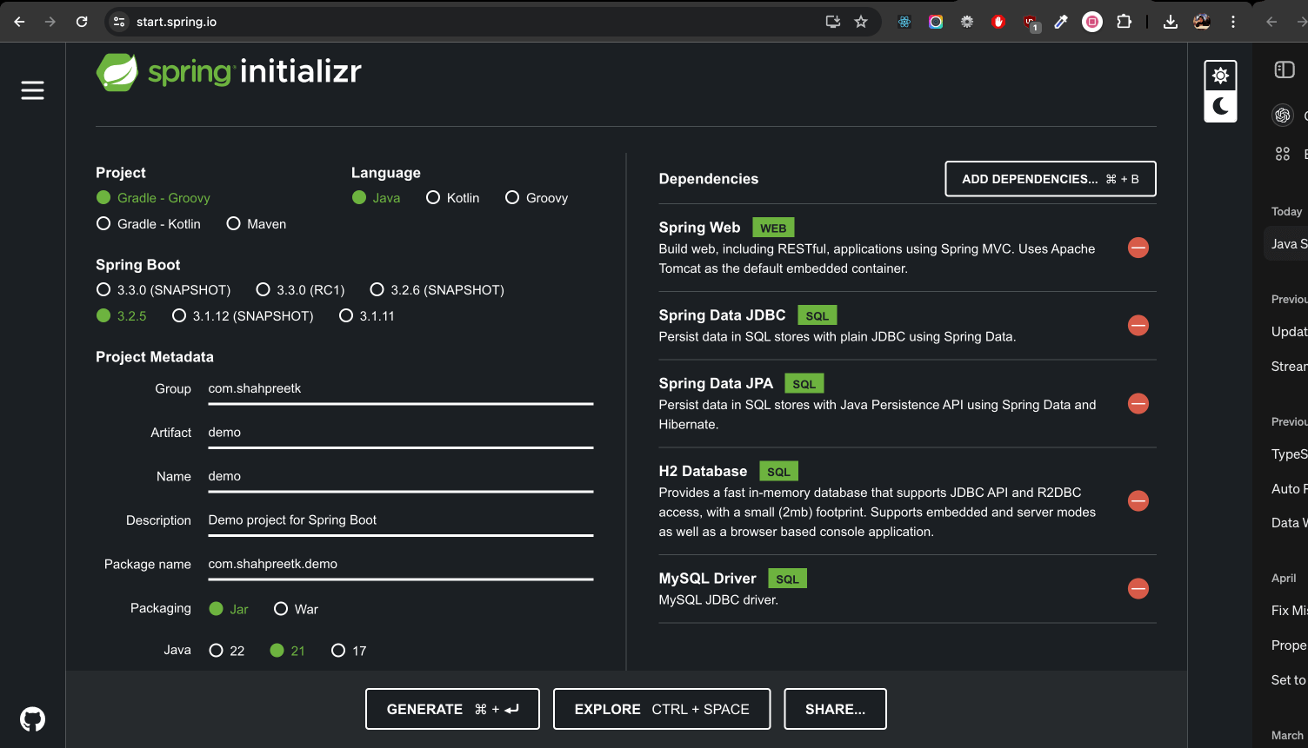Open browser downloads

pyautogui.click(x=1171, y=22)
